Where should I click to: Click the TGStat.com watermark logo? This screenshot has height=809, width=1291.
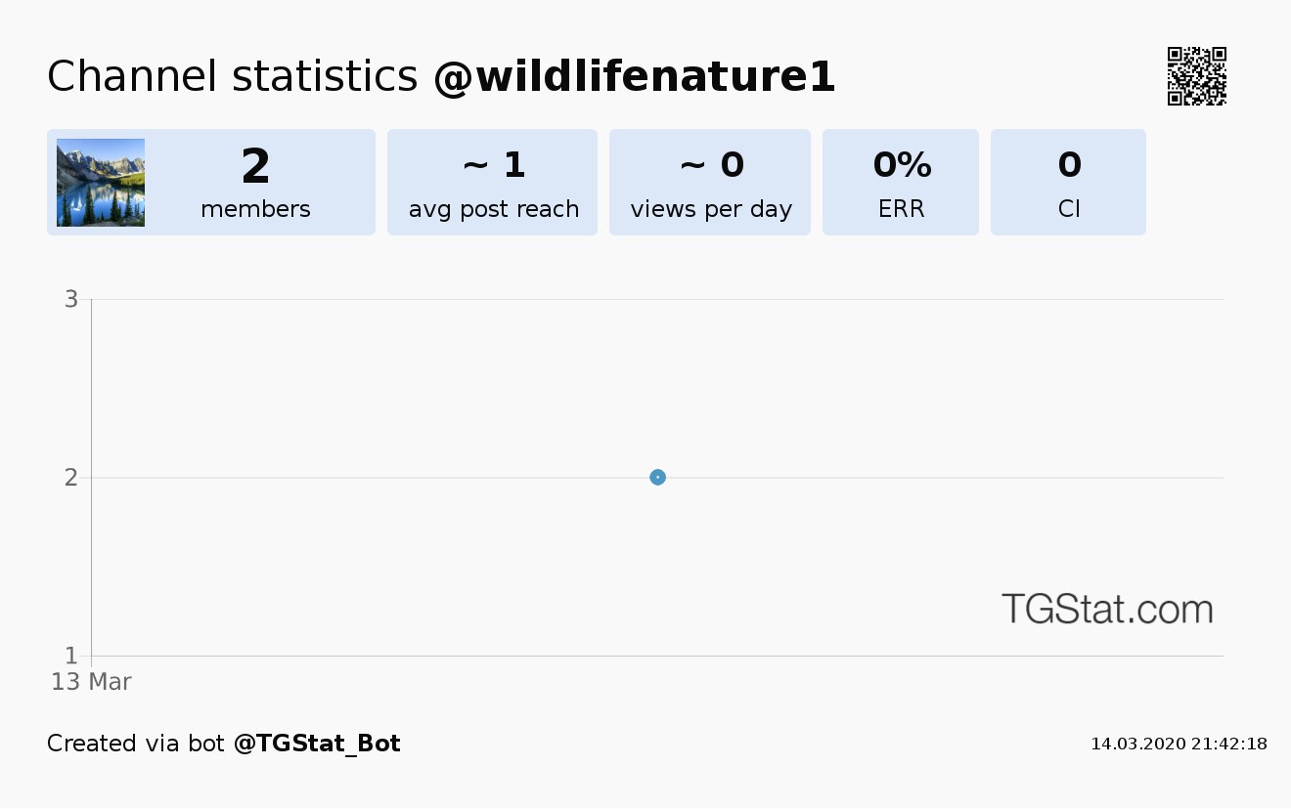[x=1107, y=609]
